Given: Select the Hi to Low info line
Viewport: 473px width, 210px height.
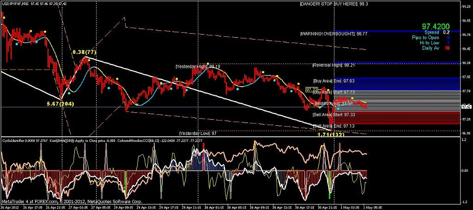Looking at the screenshot, I should 435,43.
